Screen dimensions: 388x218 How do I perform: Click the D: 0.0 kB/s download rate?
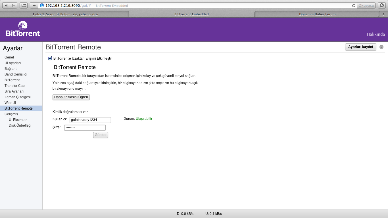[x=185, y=214]
